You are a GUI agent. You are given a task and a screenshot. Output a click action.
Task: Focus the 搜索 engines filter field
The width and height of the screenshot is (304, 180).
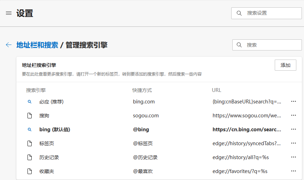coord(267,45)
